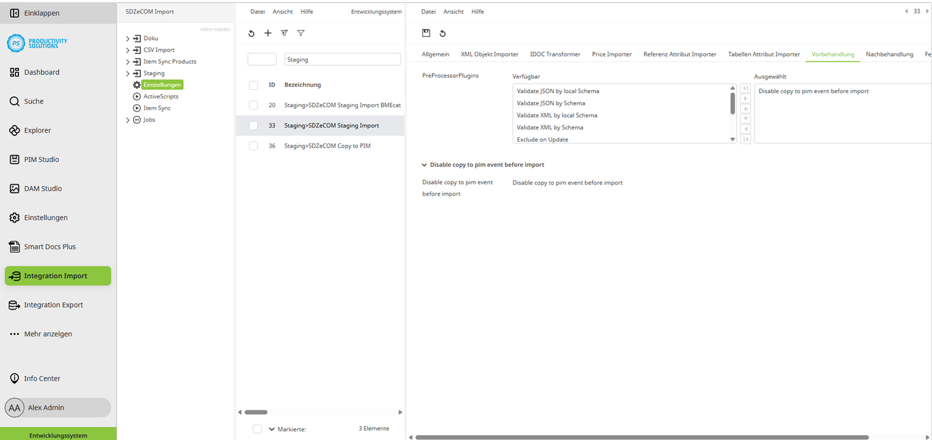Click the refresh icon in the list toolbar
Screen dimensions: 932x440
[x=251, y=33]
